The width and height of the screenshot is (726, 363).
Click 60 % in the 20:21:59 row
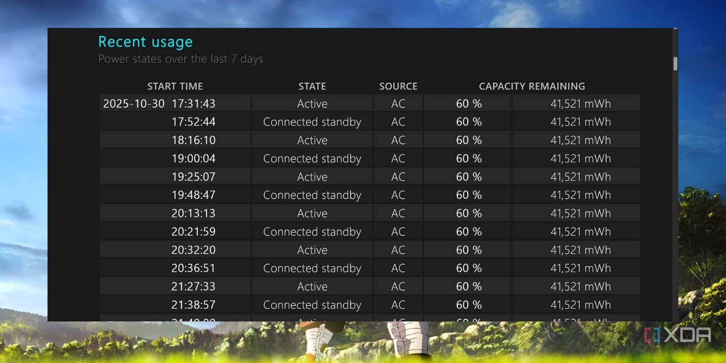468,231
